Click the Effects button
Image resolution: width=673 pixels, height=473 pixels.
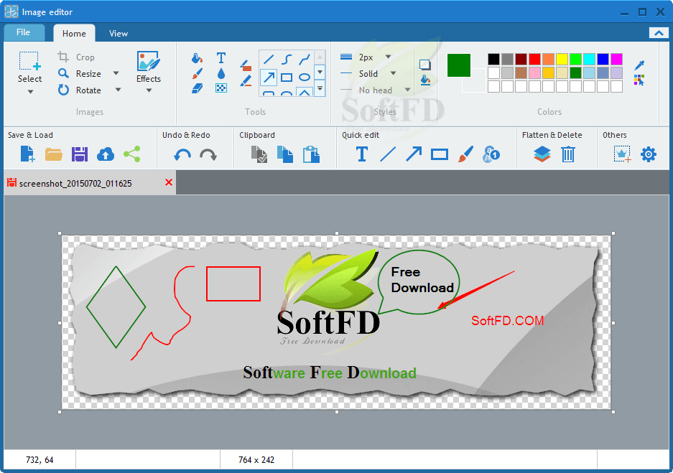coord(149,67)
